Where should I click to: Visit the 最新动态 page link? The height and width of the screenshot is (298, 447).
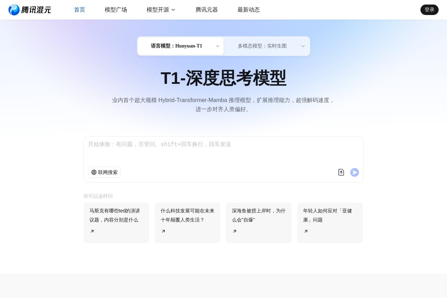point(249,10)
